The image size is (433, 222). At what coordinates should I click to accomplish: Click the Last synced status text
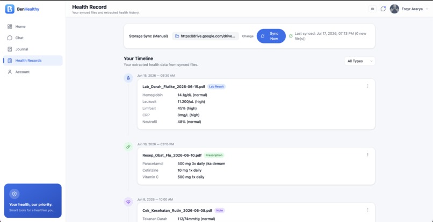pos(330,36)
